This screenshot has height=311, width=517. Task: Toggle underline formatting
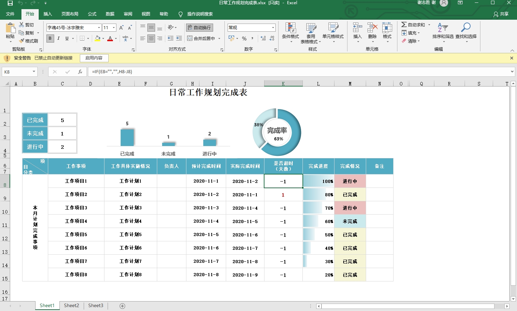click(67, 38)
